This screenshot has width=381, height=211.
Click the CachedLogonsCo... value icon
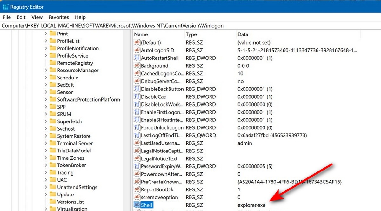tap(137, 73)
